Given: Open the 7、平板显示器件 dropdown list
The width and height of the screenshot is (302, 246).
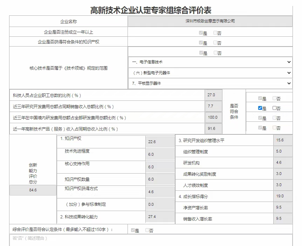Looking at the screenshot, I should click(x=210, y=83).
